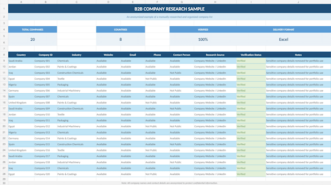
Task: Click the Research Source cell for Company 007
Action: (x=215, y=97)
